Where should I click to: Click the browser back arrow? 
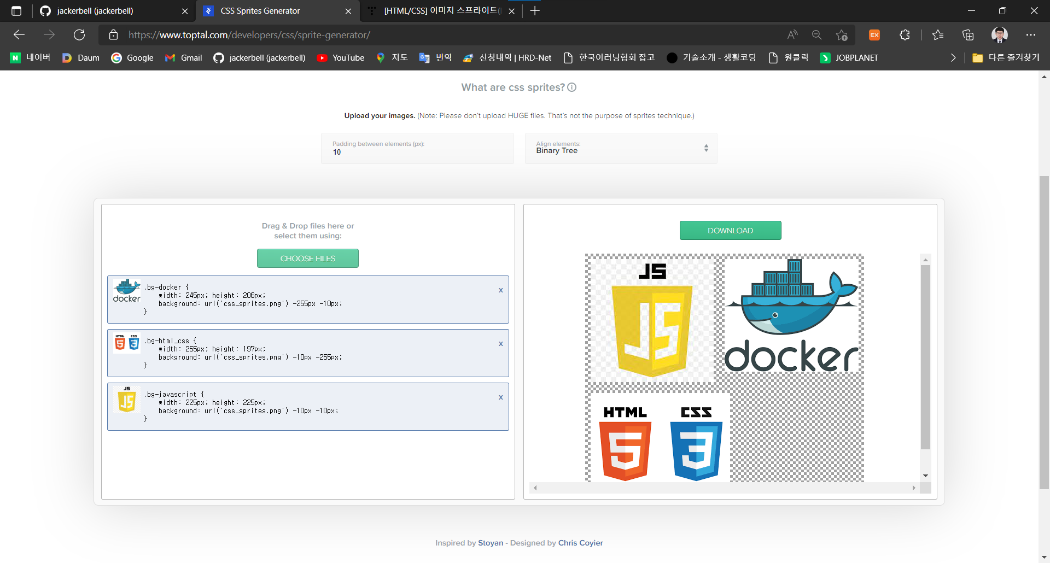pos(19,35)
